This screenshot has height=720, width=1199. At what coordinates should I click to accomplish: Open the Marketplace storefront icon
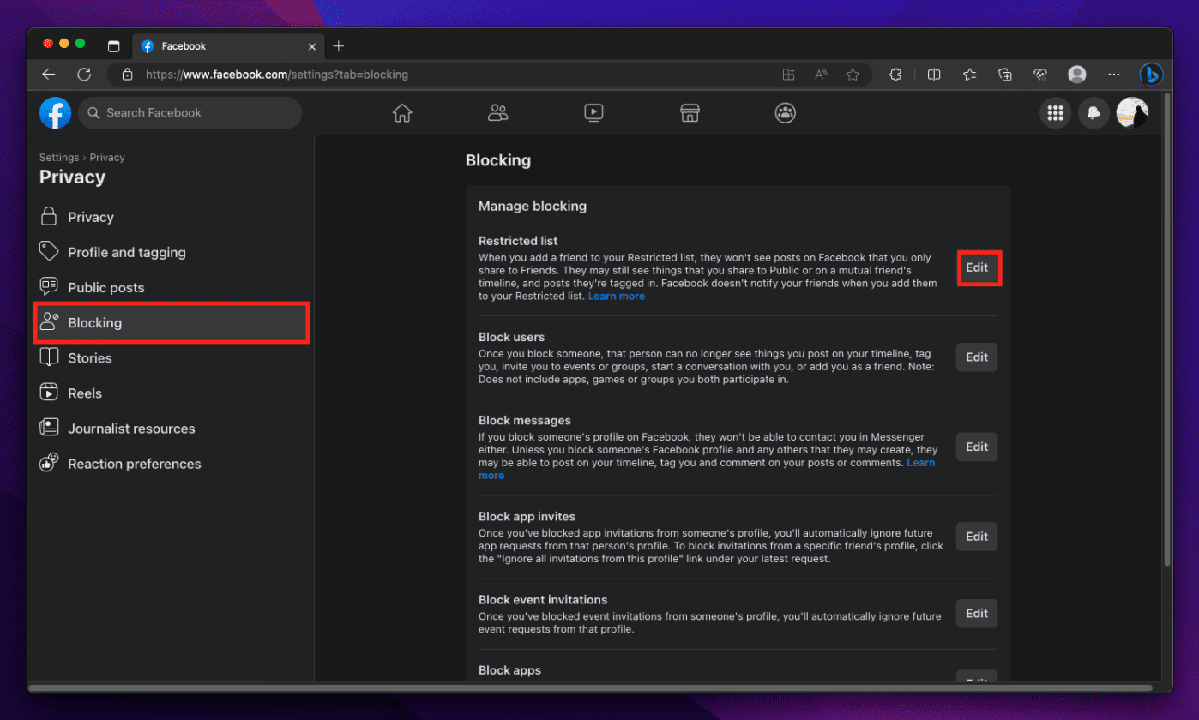[x=690, y=113]
